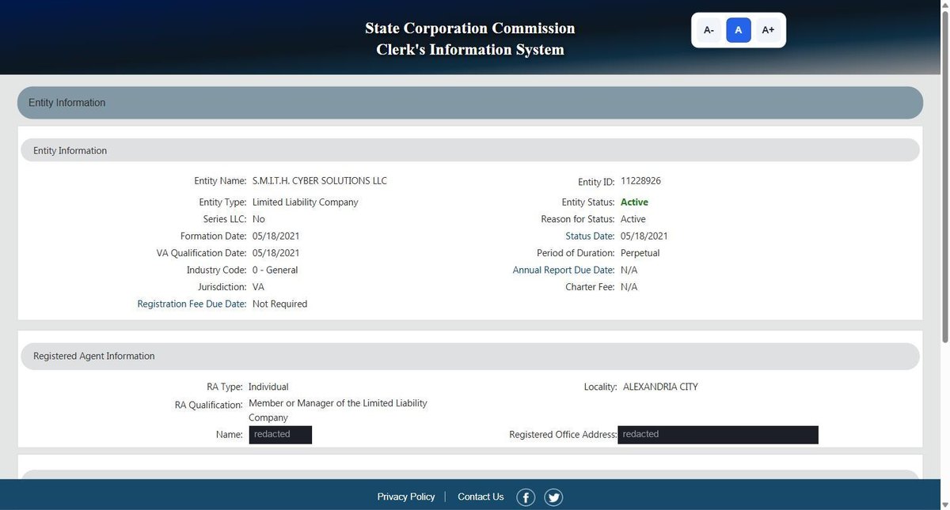Click the Registered Agent Information panel header
This screenshot has height=510, width=950.
tap(470, 356)
